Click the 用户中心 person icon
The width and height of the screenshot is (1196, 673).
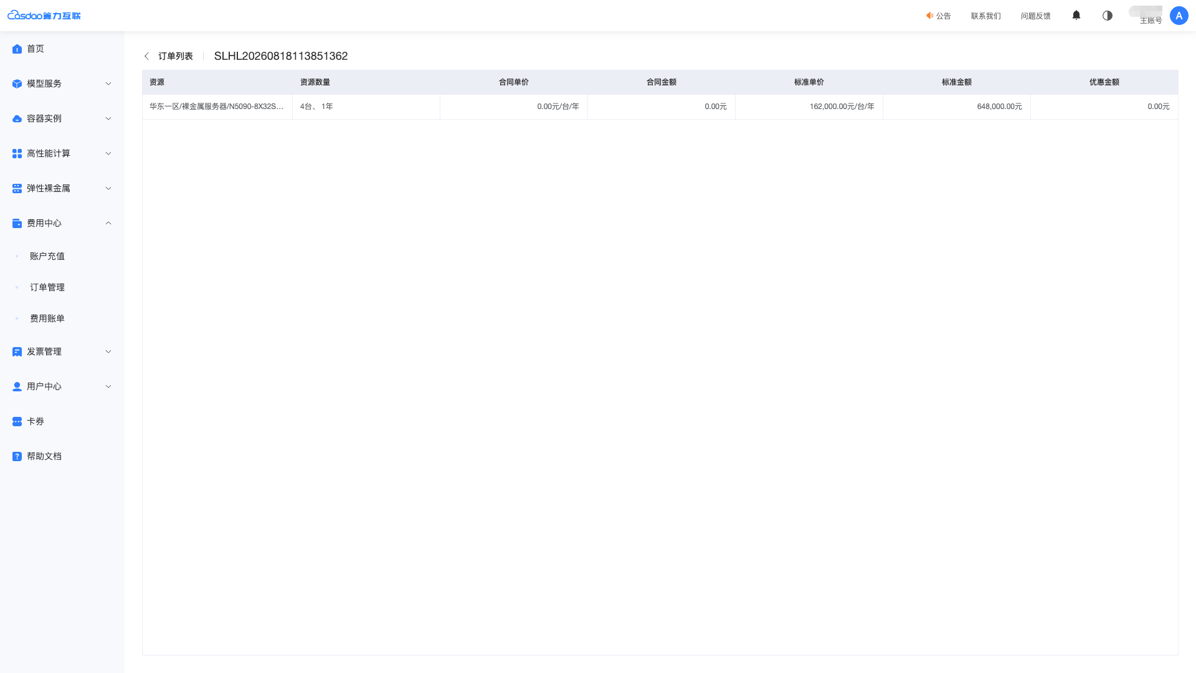[17, 386]
